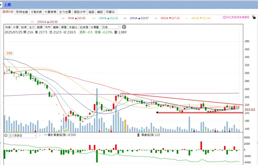Image resolution: width=258 pixels, height=165 pixels.
Task: Click the 量 1,989 volume value
Action: [x=120, y=32]
